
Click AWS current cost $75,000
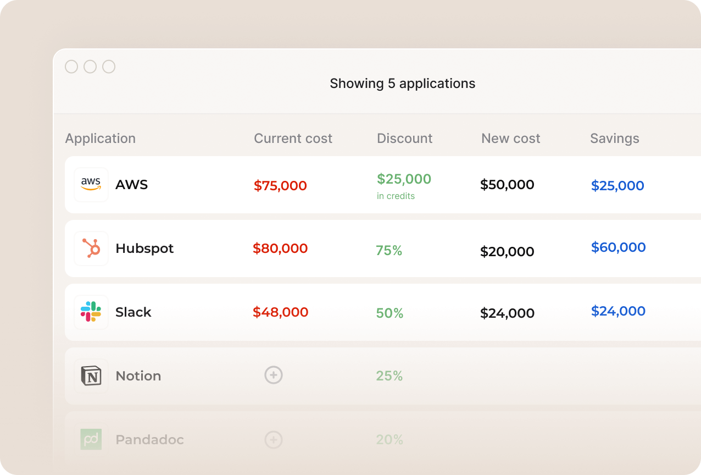[280, 186]
